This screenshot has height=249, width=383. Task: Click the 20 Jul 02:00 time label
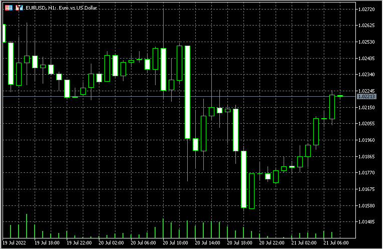(x=111, y=243)
